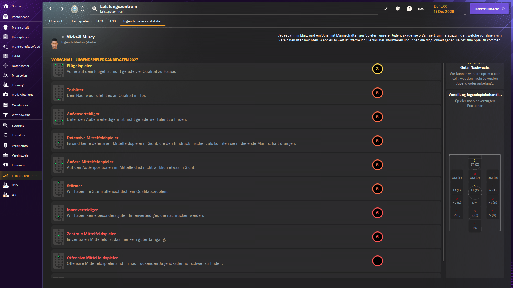Open the help question mark icon
This screenshot has height=288, width=513.
click(x=409, y=9)
